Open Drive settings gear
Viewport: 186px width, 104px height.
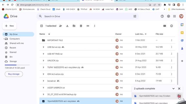tap(169, 16)
